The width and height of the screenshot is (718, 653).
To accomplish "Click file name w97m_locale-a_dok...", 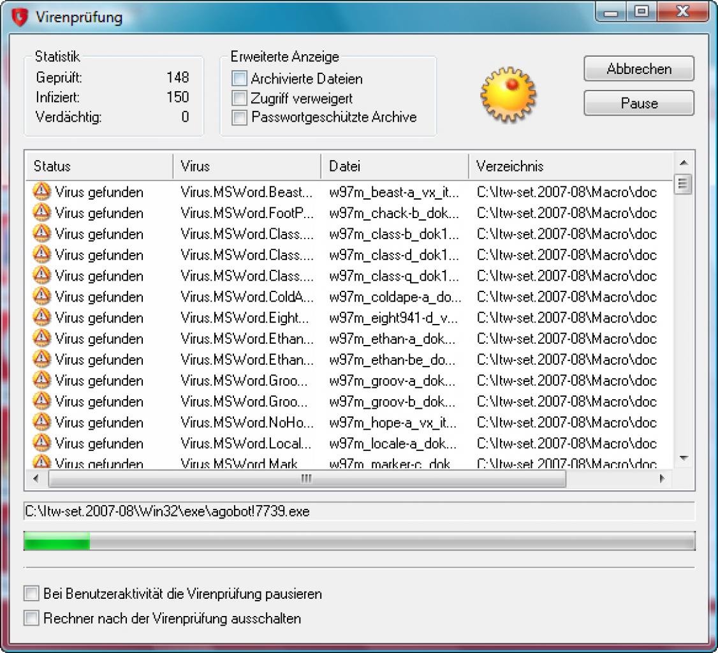I will [393, 443].
